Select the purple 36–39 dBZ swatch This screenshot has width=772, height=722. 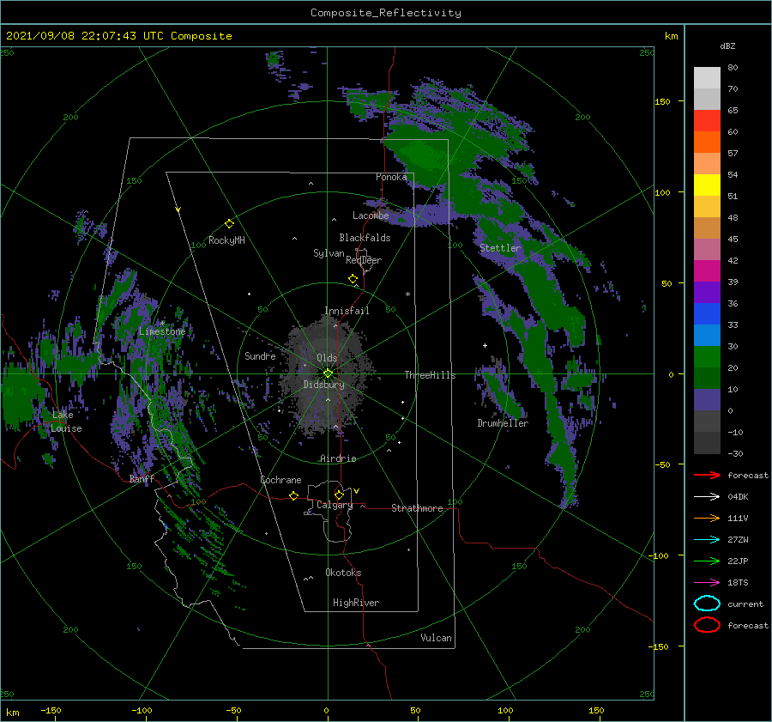(707, 292)
